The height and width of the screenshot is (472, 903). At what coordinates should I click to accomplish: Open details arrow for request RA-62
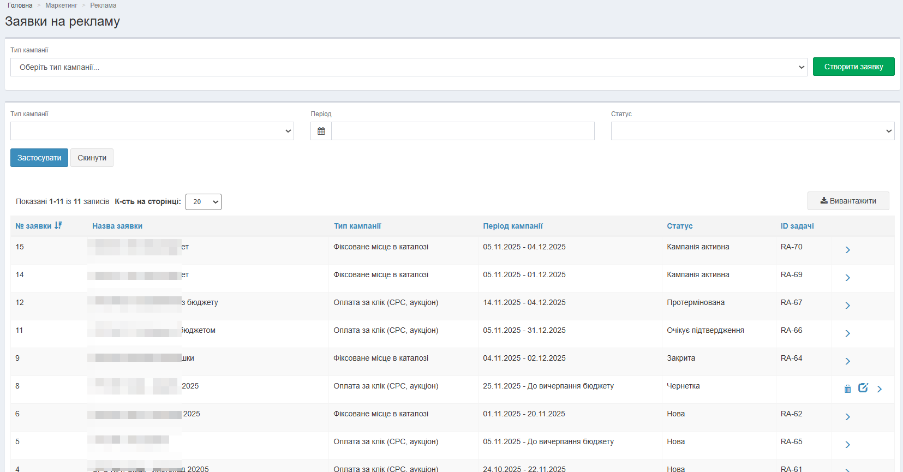[847, 417]
